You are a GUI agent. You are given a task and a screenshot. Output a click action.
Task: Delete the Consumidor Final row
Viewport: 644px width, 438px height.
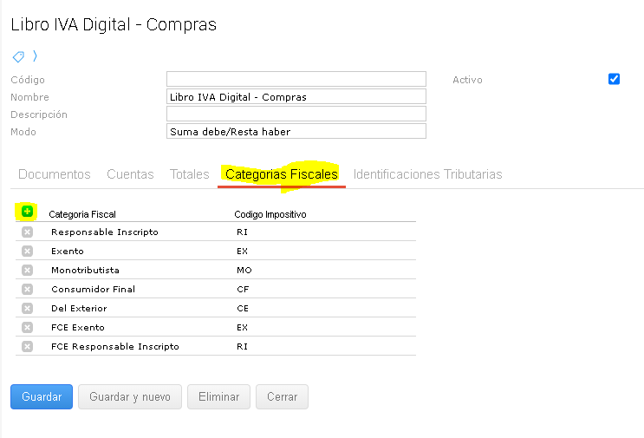point(27,290)
